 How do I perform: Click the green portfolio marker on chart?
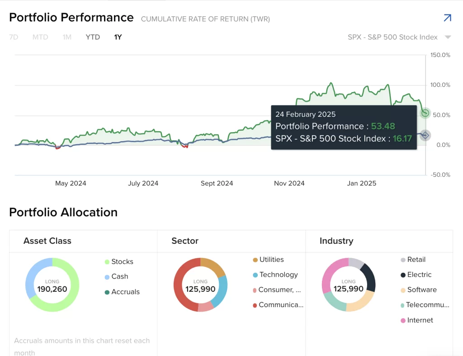pos(425,113)
